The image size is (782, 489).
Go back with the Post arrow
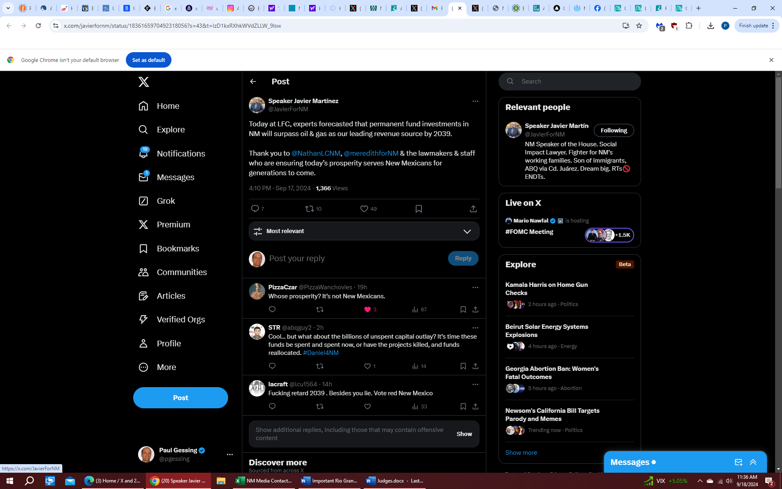(x=253, y=81)
